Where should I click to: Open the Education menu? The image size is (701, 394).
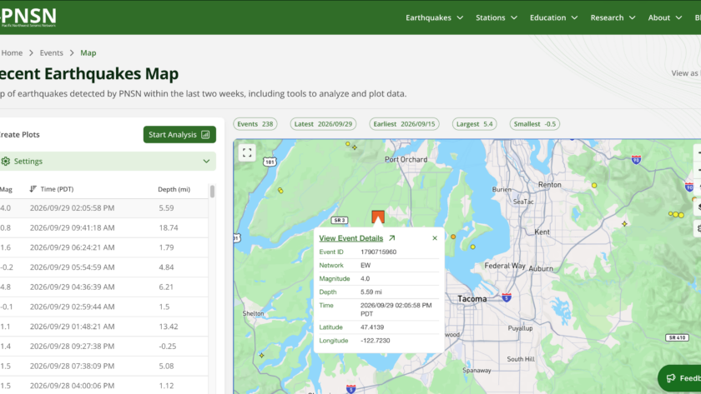point(553,17)
